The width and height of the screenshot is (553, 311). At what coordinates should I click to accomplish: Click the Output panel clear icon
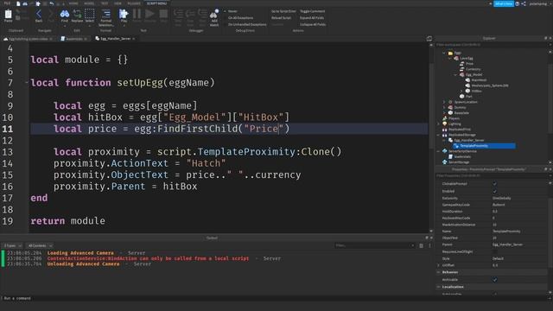[421, 245]
